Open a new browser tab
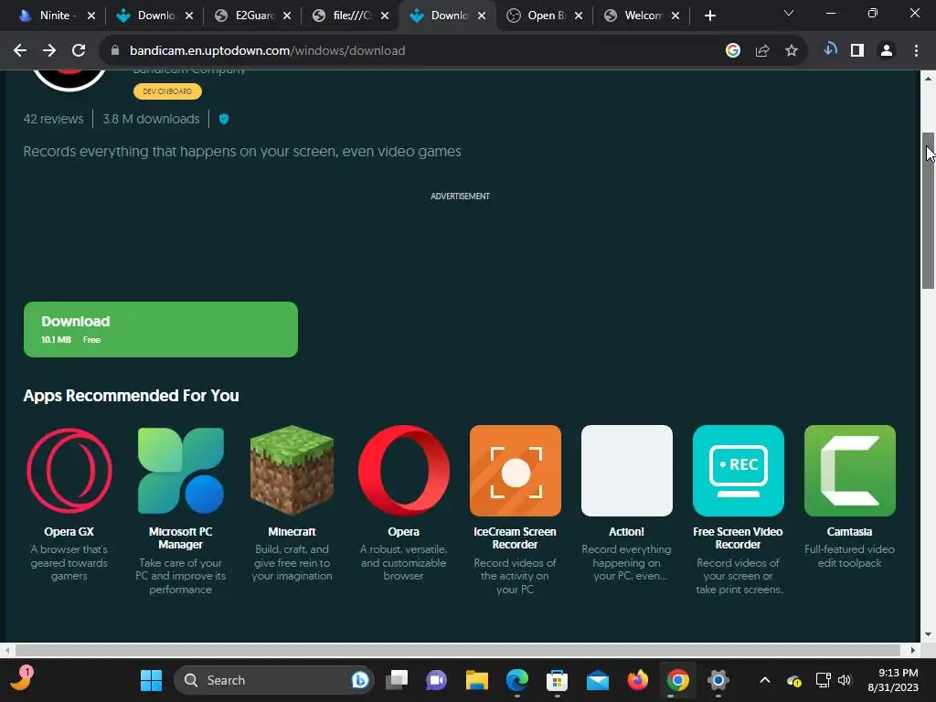This screenshot has height=702, width=936. (709, 16)
